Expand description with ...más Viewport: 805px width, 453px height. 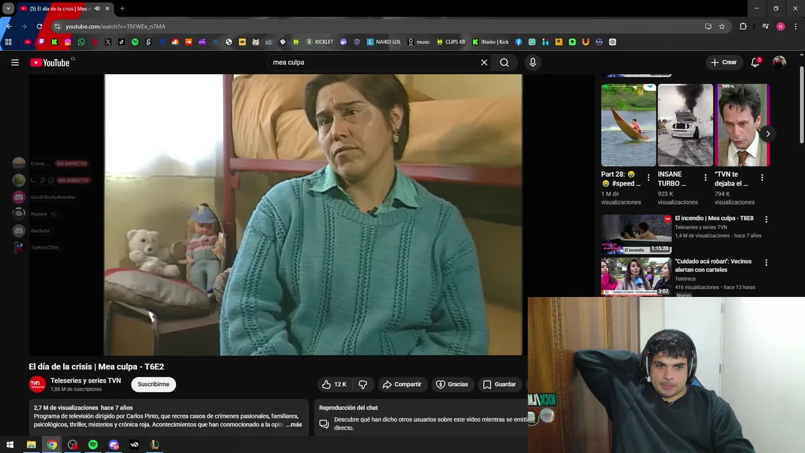293,425
